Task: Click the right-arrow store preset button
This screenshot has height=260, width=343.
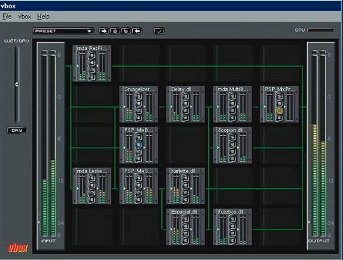Action: click(104, 31)
